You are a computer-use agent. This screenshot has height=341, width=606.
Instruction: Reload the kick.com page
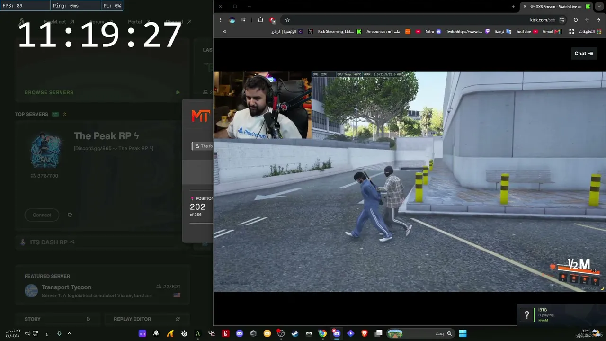[x=575, y=20]
